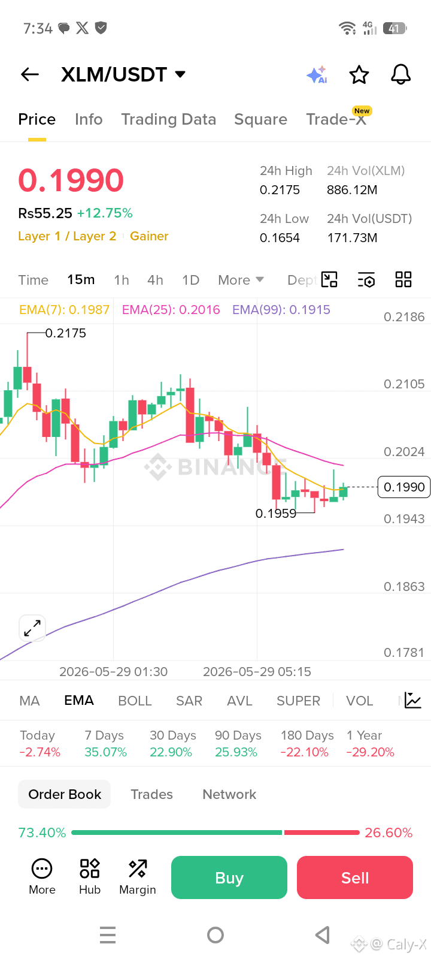
Task: Expand the chart to fullscreen
Action: [32, 628]
